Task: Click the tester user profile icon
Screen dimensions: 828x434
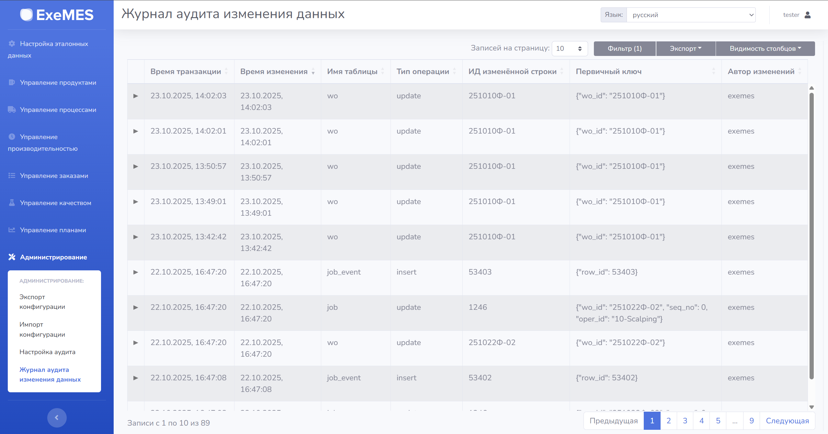Action: (x=808, y=15)
